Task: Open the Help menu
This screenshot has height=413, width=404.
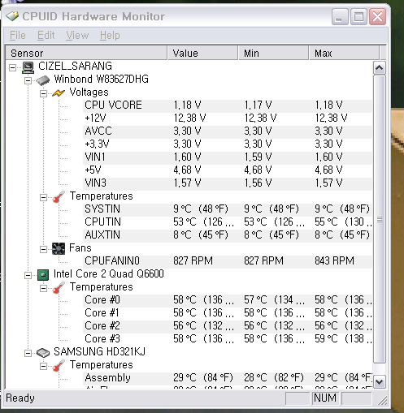Action: (x=110, y=35)
